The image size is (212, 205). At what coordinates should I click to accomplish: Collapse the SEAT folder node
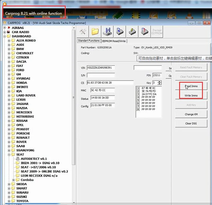click(x=9, y=155)
